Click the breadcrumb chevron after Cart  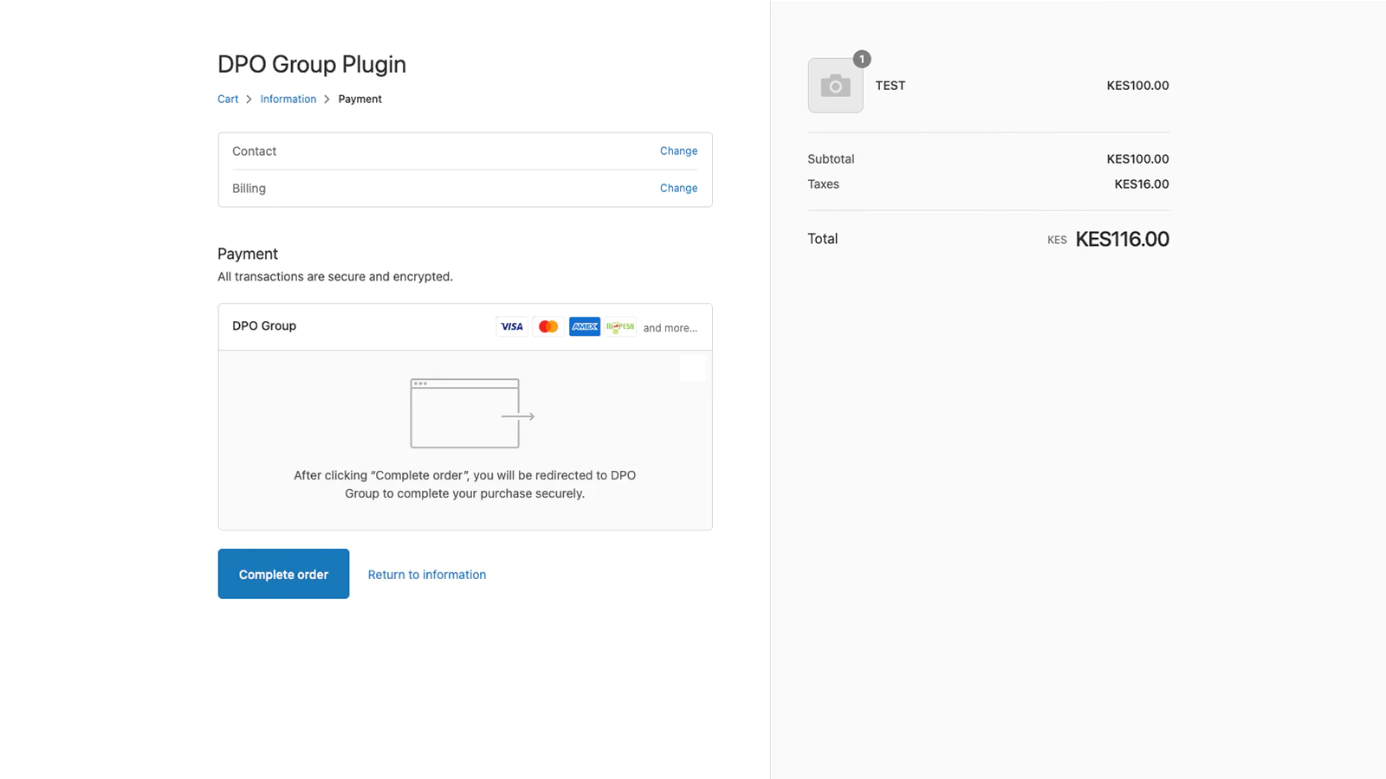point(249,100)
